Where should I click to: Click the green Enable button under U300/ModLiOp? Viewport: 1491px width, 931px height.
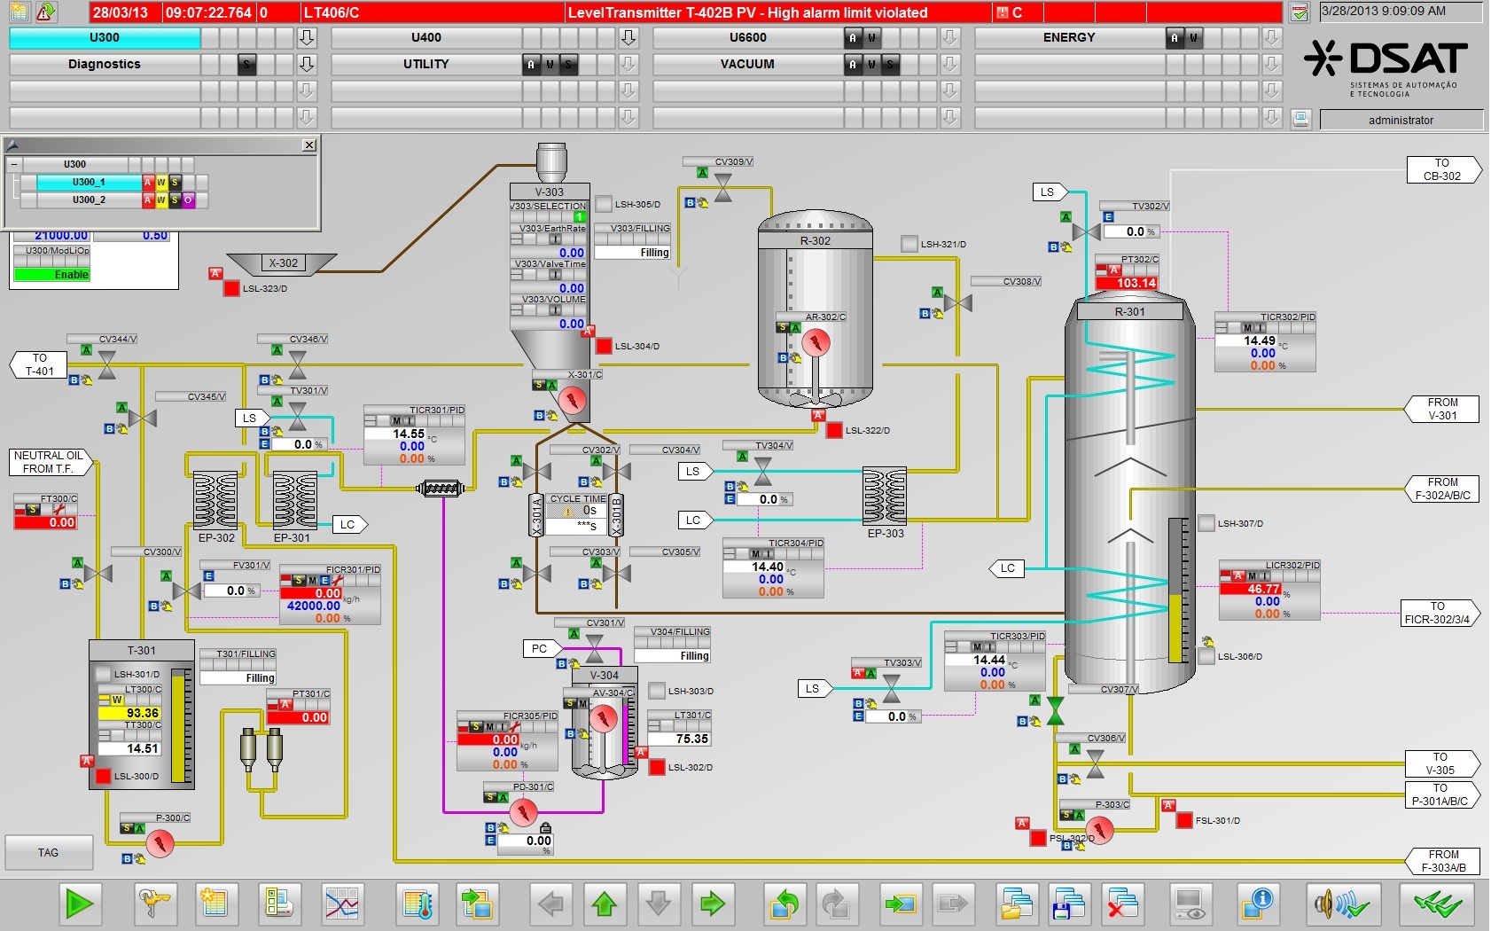pos(53,275)
